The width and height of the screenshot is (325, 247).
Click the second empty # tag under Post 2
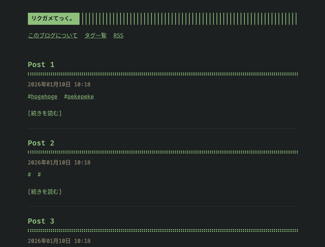click(39, 174)
